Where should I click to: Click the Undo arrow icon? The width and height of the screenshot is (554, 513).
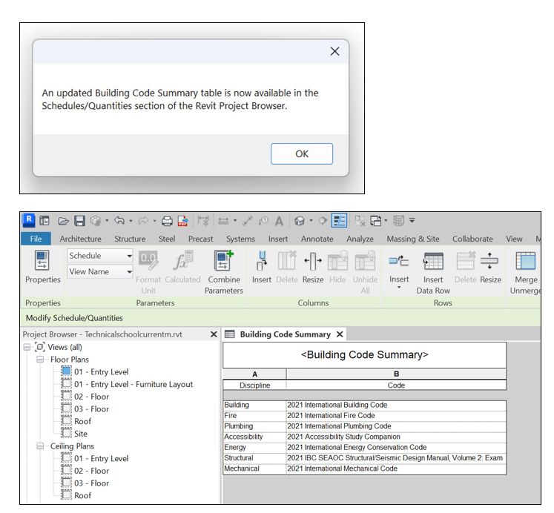pos(119,221)
